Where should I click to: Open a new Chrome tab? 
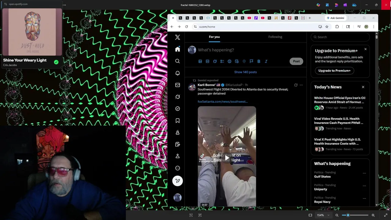point(309,18)
